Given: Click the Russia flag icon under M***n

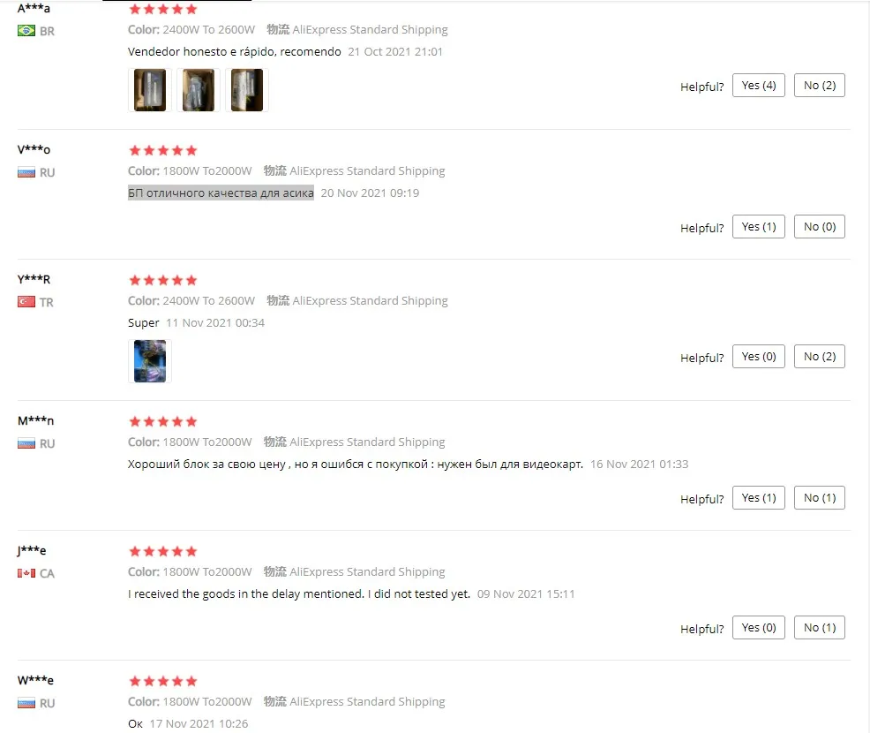Looking at the screenshot, I should click(x=26, y=443).
